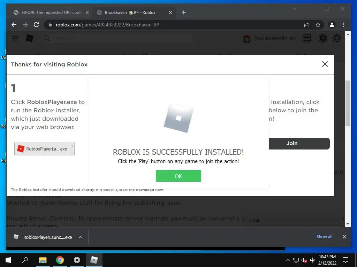Click the scrollbar down arrow
The image size is (357, 267).
pyautogui.click(x=348, y=224)
